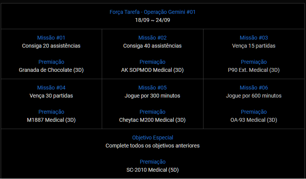
Task: Click Complete todos os objetivos anteriores text
Action: coord(152,146)
